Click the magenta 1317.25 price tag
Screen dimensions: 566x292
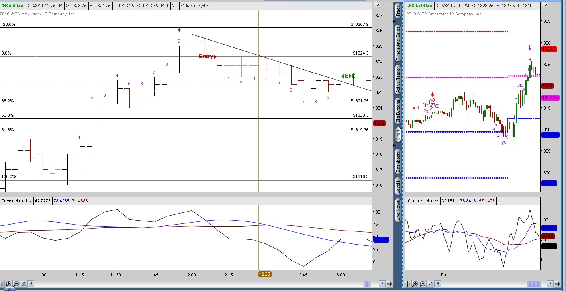pyautogui.click(x=550, y=98)
